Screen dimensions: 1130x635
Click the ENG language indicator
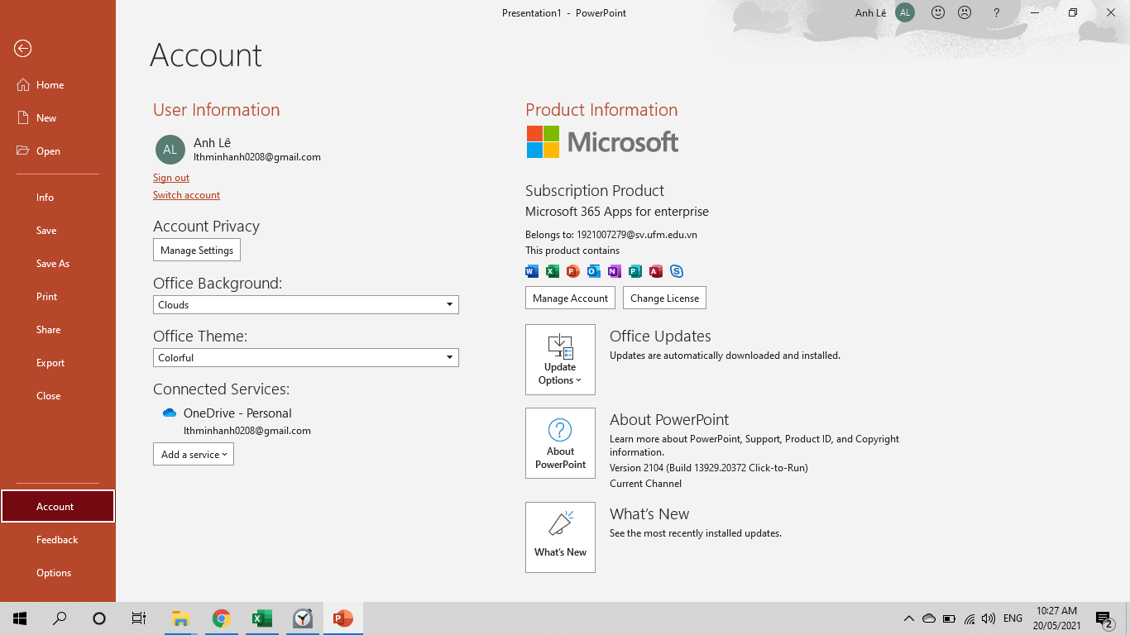click(1013, 618)
